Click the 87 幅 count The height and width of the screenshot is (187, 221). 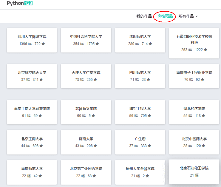[x=26, y=80]
